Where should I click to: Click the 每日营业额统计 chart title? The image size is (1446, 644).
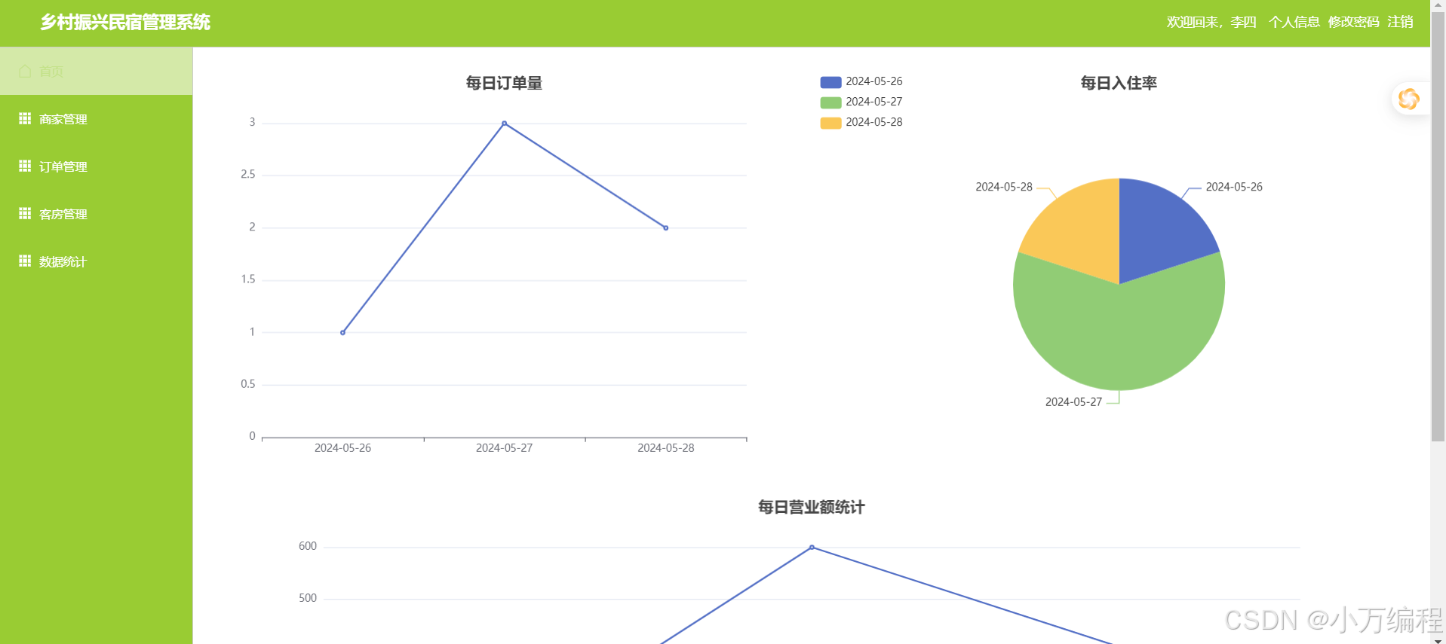coord(811,507)
